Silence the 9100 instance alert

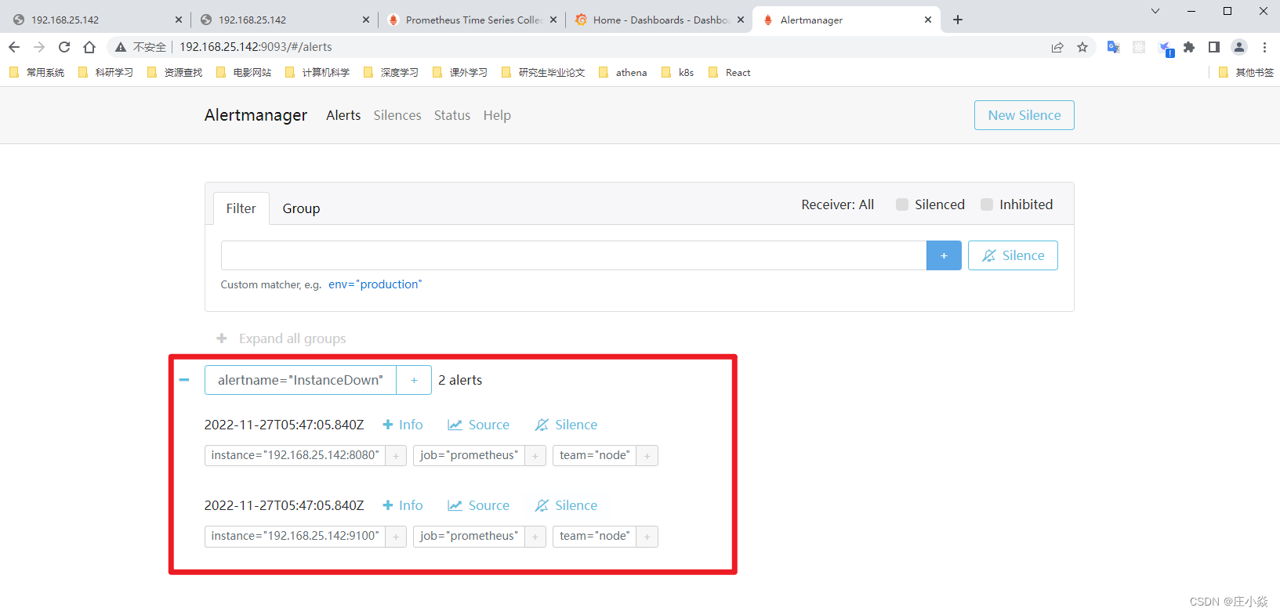566,505
